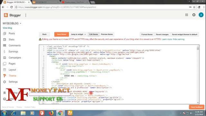Open the View blog link
Viewport: 206px width, 116px height.
(7, 28)
